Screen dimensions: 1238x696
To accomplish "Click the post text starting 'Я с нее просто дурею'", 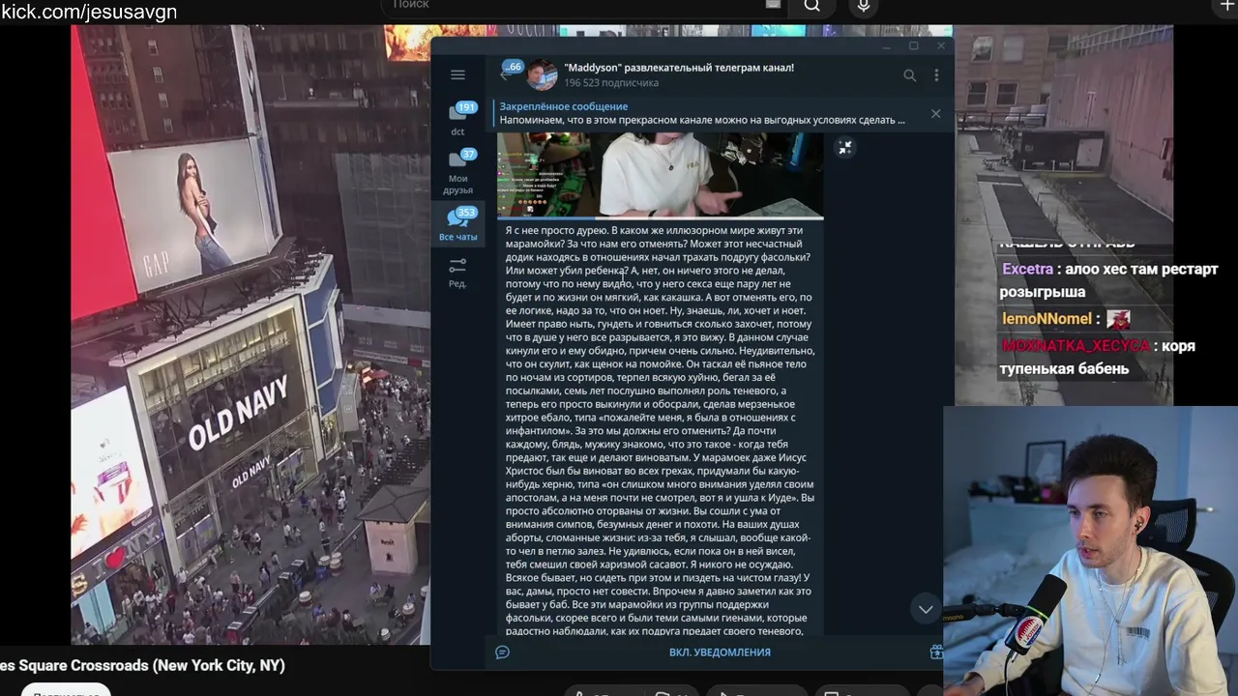I will (x=661, y=430).
